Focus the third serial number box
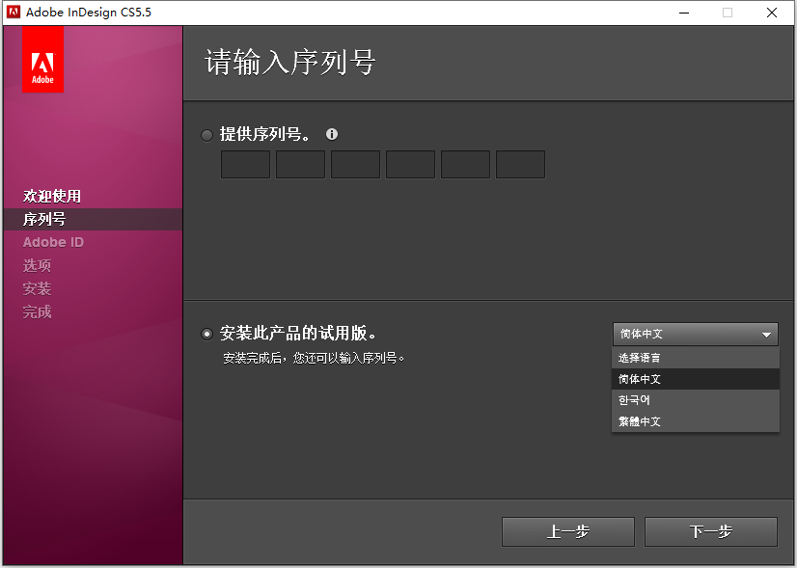Viewport: 797px width, 568px height. pos(355,164)
